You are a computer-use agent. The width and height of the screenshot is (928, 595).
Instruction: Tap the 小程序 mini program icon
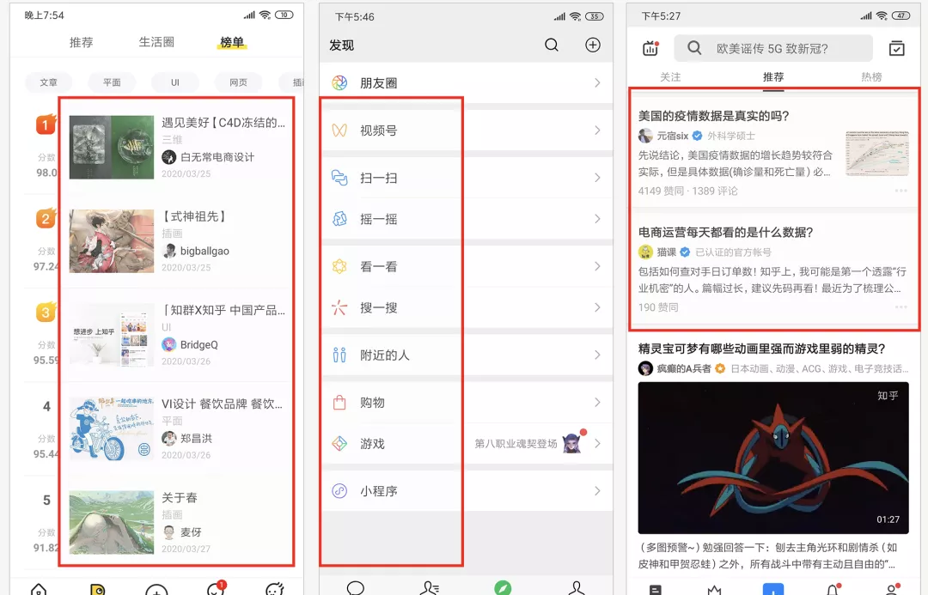point(339,491)
